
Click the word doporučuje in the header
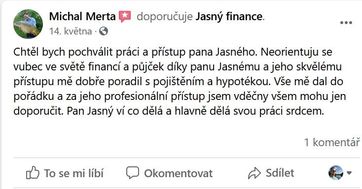coord(165,17)
